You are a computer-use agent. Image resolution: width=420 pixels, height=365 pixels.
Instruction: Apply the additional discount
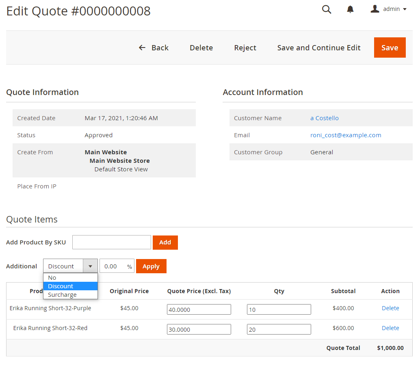click(x=151, y=266)
